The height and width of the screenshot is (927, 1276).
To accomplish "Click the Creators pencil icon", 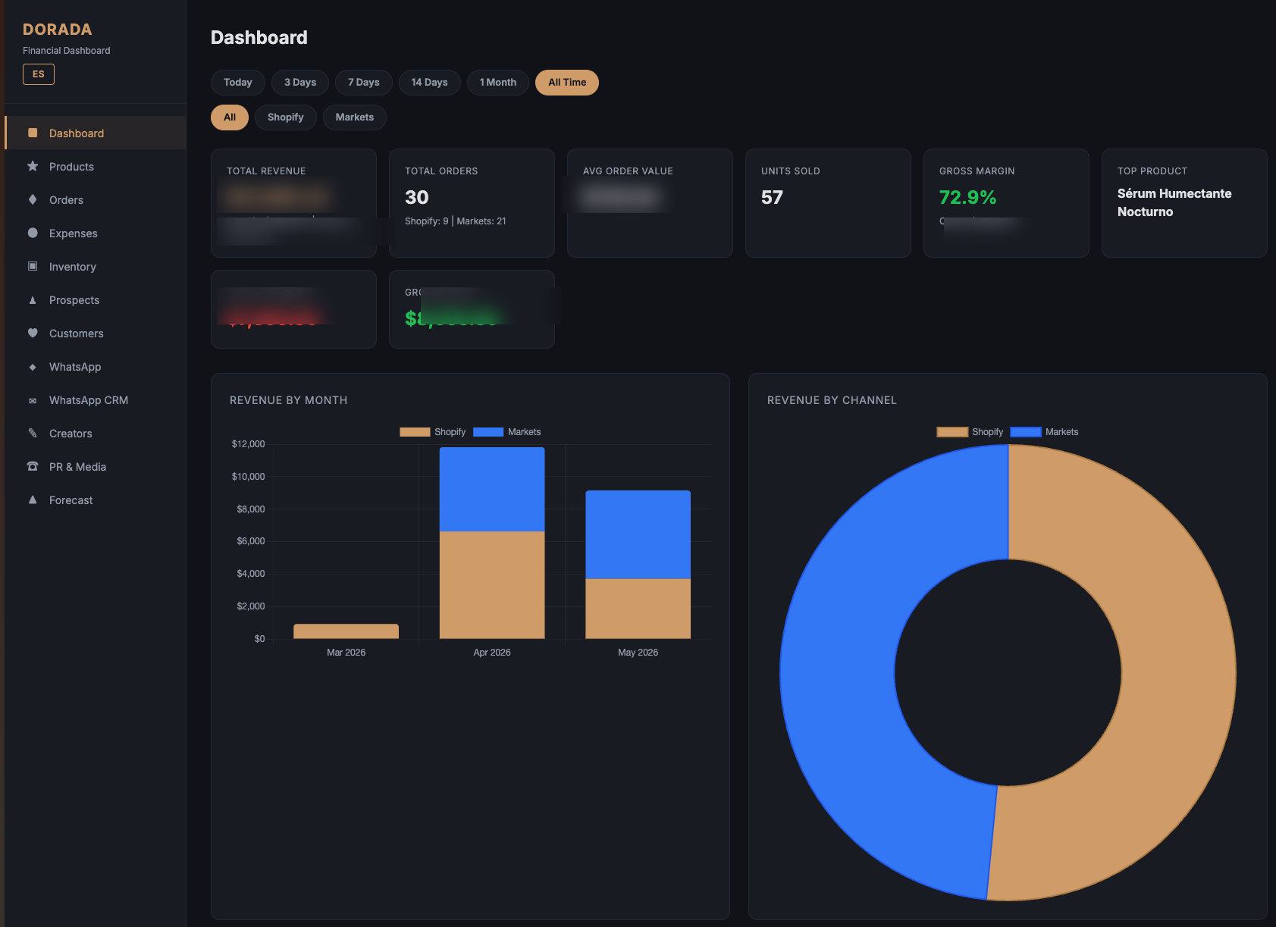I will point(33,433).
